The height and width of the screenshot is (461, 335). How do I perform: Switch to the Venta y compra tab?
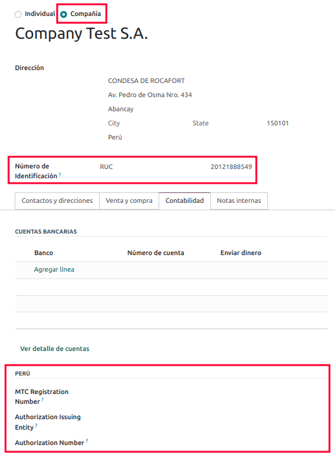coord(129,200)
